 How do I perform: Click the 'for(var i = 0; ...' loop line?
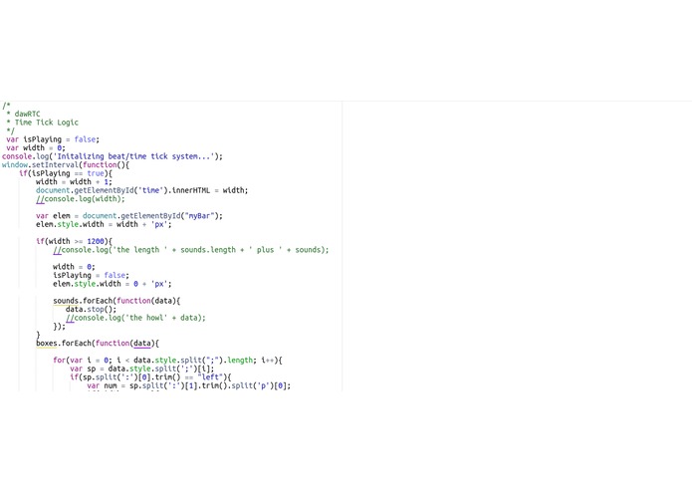pyautogui.click(x=167, y=361)
